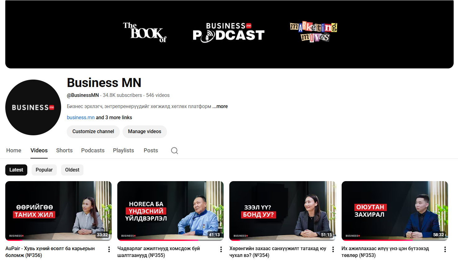
Task: Play the ОЮУТАН ЗАХИРАЛ video thumbnail
Action: coord(394,211)
